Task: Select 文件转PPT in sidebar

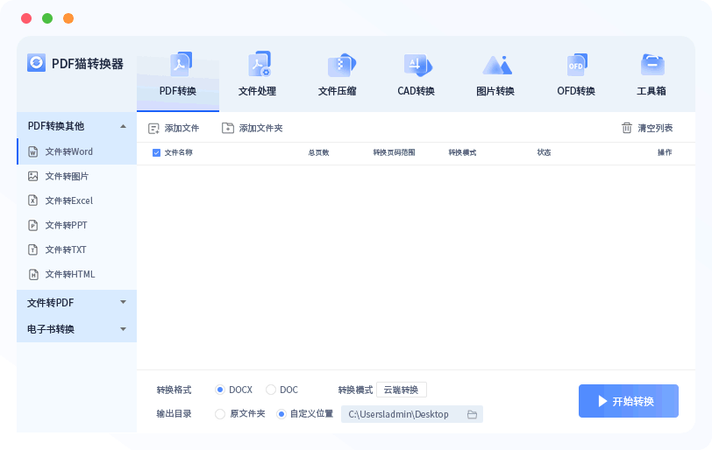Action: point(66,225)
